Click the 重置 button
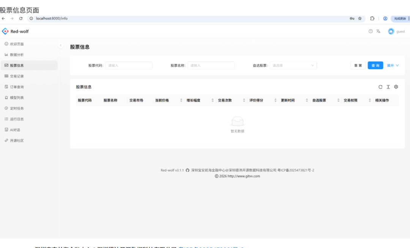The image size is (410, 248). pos(358,65)
